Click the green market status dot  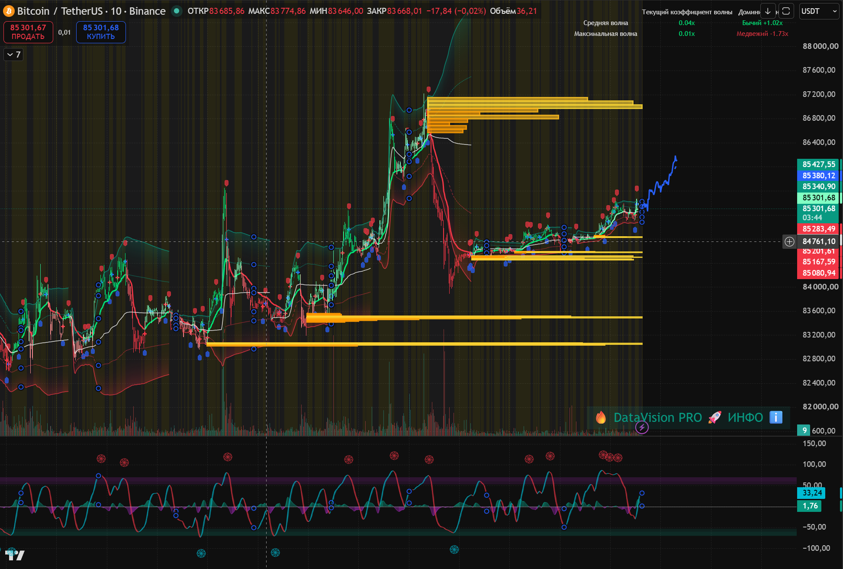click(176, 11)
